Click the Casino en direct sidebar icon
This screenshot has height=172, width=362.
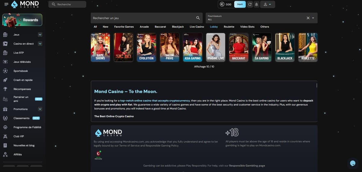(5, 44)
